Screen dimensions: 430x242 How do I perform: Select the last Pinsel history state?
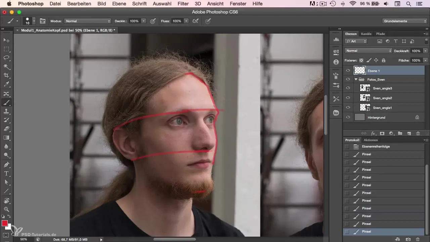tap(384, 232)
